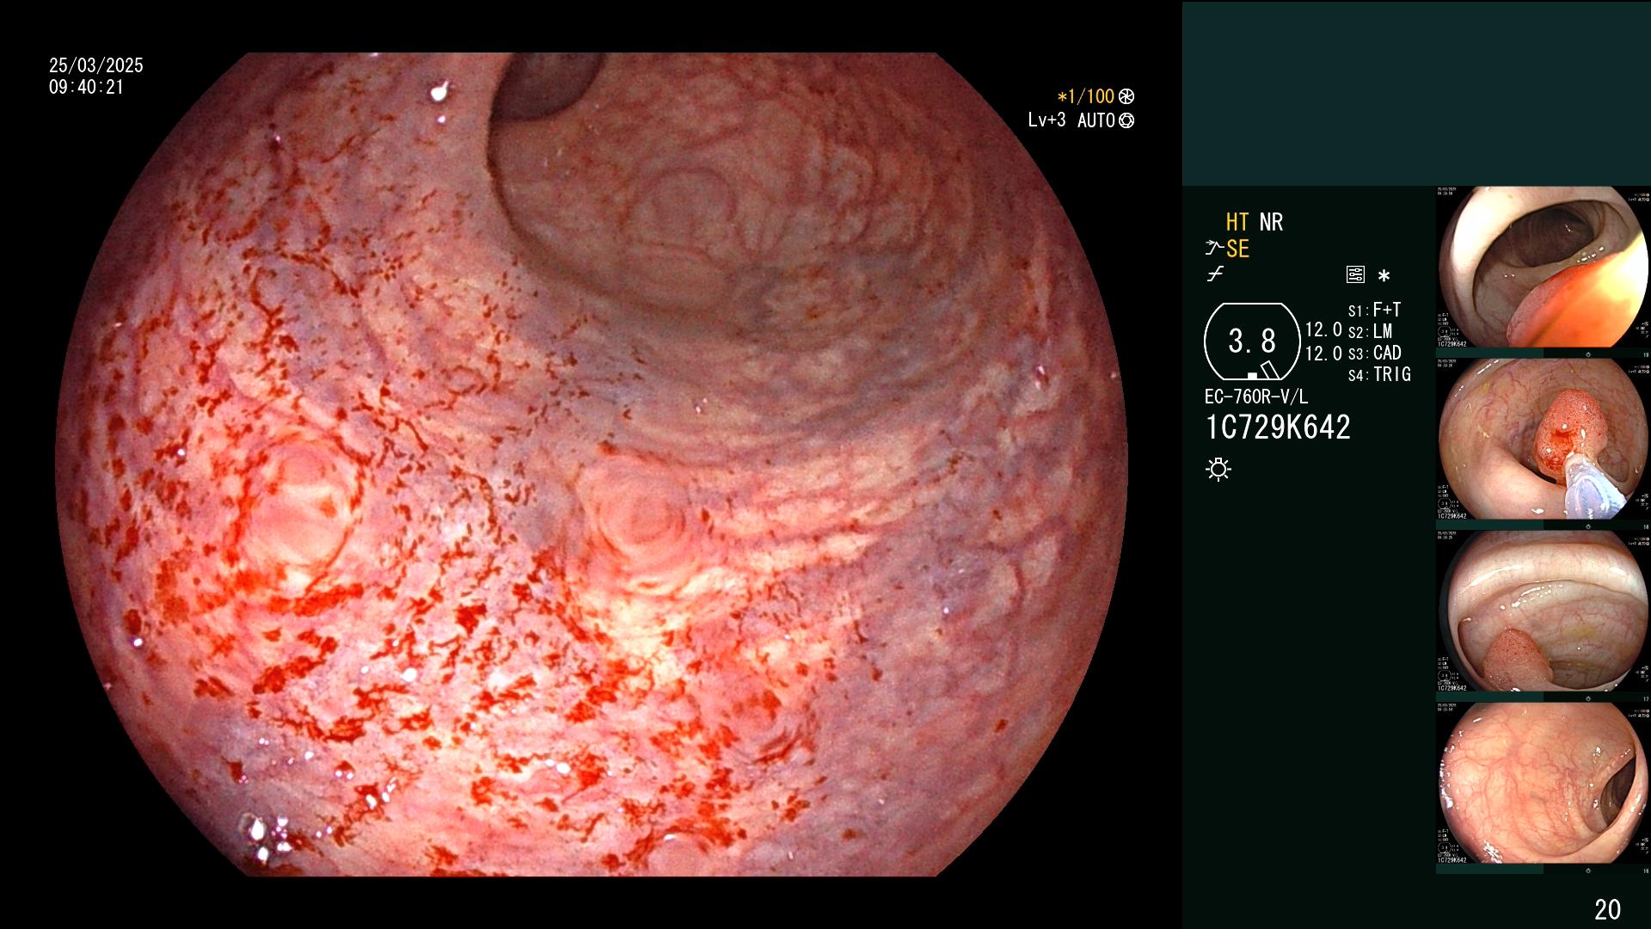Toggle the NR noise reduction indicator
This screenshot has width=1651, height=929.
point(1271,222)
